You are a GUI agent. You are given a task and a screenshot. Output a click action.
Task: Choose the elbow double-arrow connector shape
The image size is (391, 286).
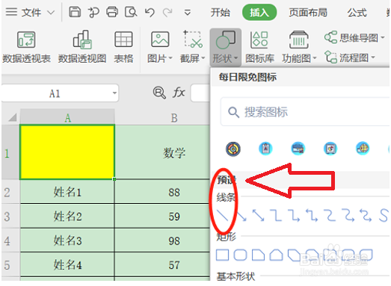312,215
